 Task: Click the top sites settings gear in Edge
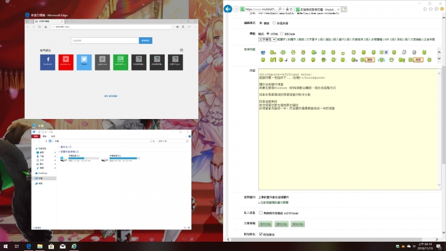pos(181,50)
